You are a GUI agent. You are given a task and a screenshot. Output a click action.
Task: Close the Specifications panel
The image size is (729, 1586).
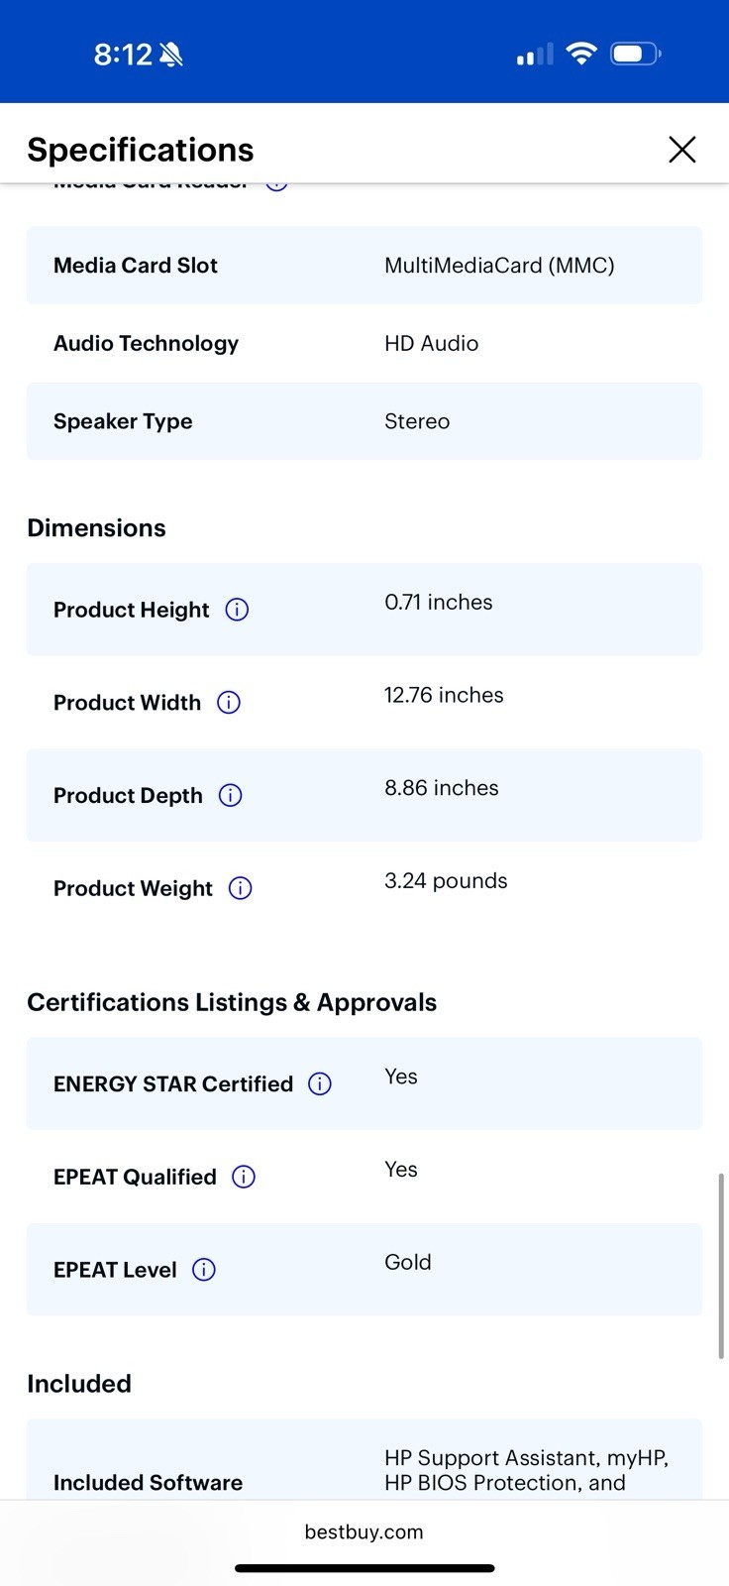coord(682,150)
